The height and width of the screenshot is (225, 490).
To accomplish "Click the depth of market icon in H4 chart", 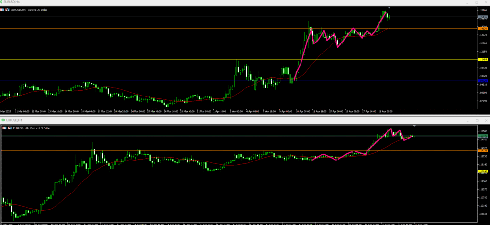I will [8, 10].
